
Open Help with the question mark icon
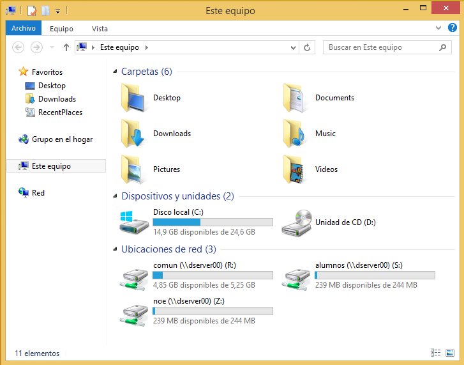pos(452,27)
